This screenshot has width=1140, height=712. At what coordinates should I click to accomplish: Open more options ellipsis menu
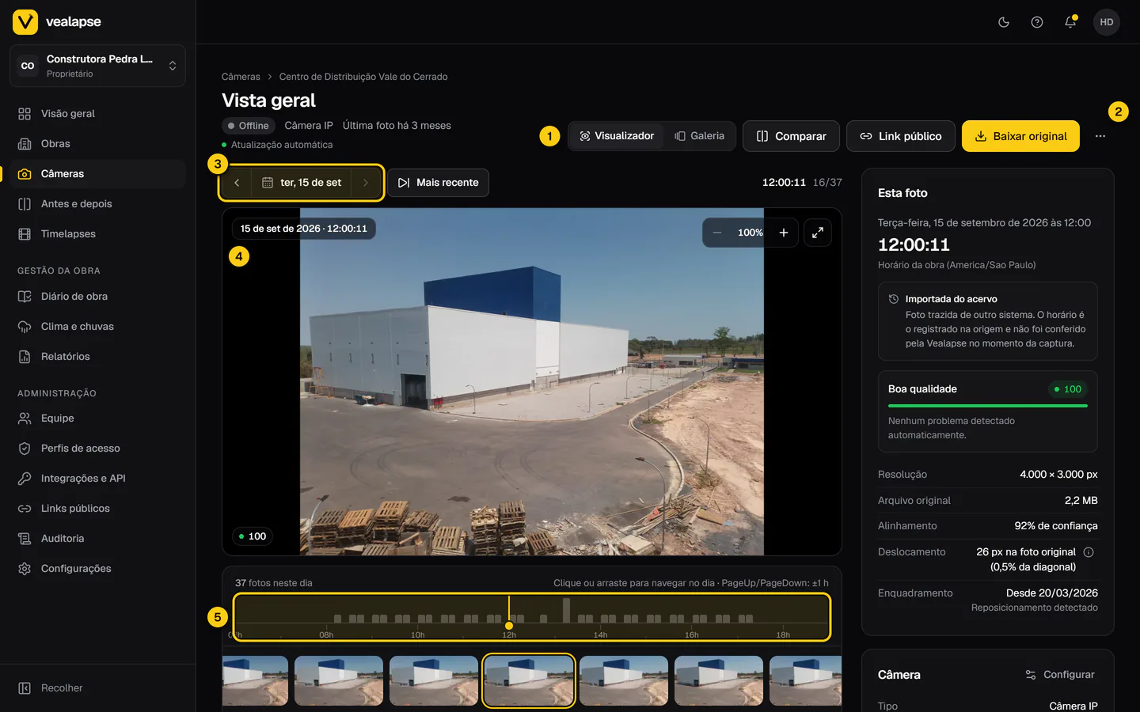pyautogui.click(x=1100, y=136)
